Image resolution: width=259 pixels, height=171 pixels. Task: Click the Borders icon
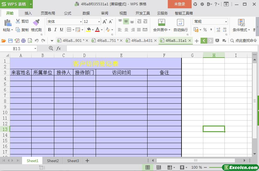69,30
